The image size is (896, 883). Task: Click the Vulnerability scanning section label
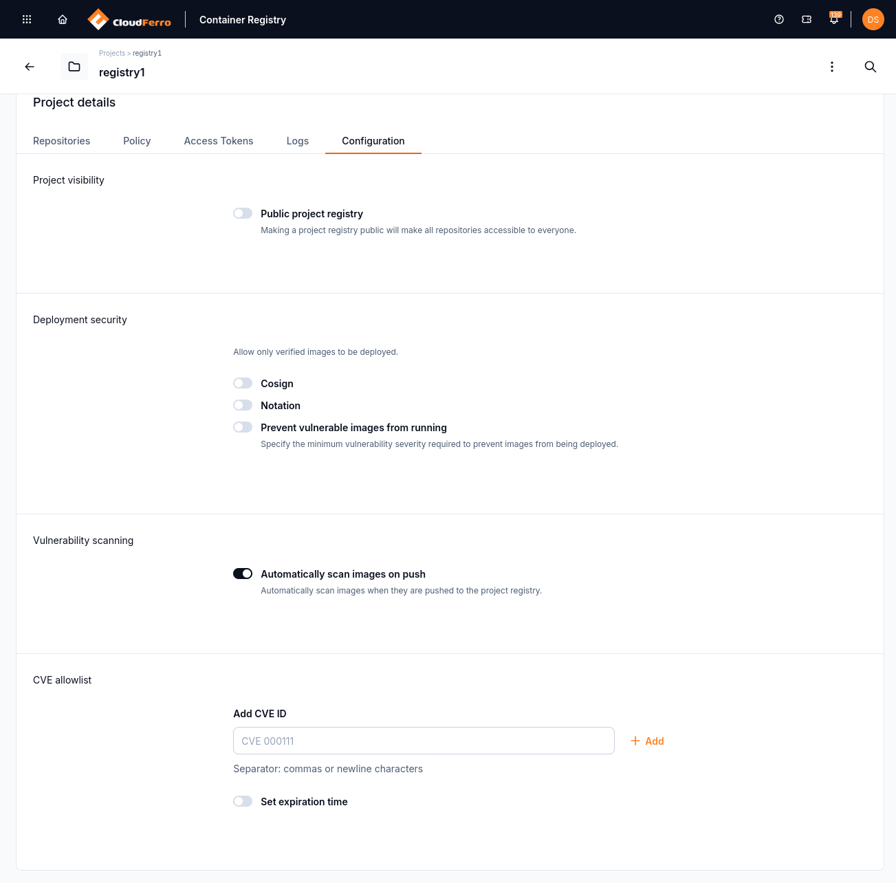[83, 541]
